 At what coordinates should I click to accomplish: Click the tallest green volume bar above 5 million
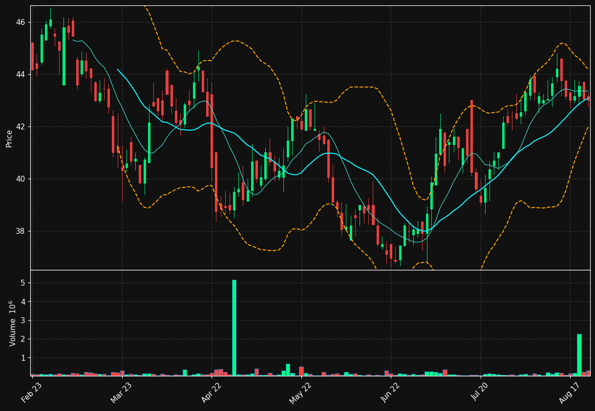tap(234, 328)
